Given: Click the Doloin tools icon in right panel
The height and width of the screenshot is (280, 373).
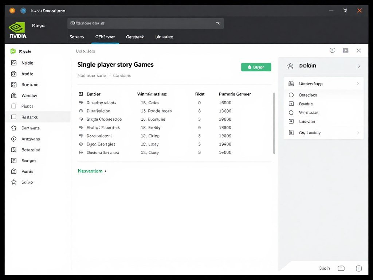Looking at the screenshot, I should (290, 66).
